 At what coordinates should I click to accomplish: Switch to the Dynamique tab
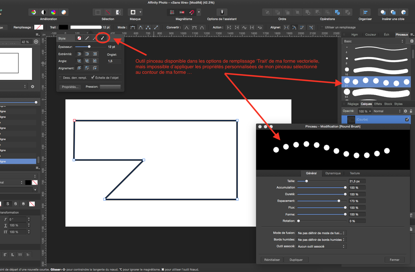pyautogui.click(x=333, y=173)
